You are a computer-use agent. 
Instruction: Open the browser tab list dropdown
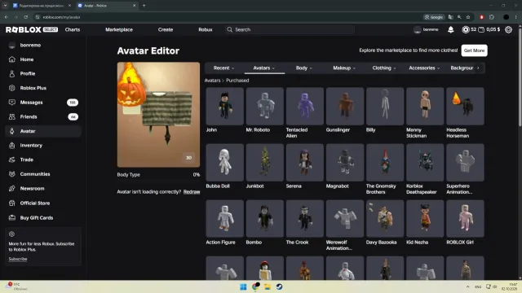pyautogui.click(x=6, y=6)
